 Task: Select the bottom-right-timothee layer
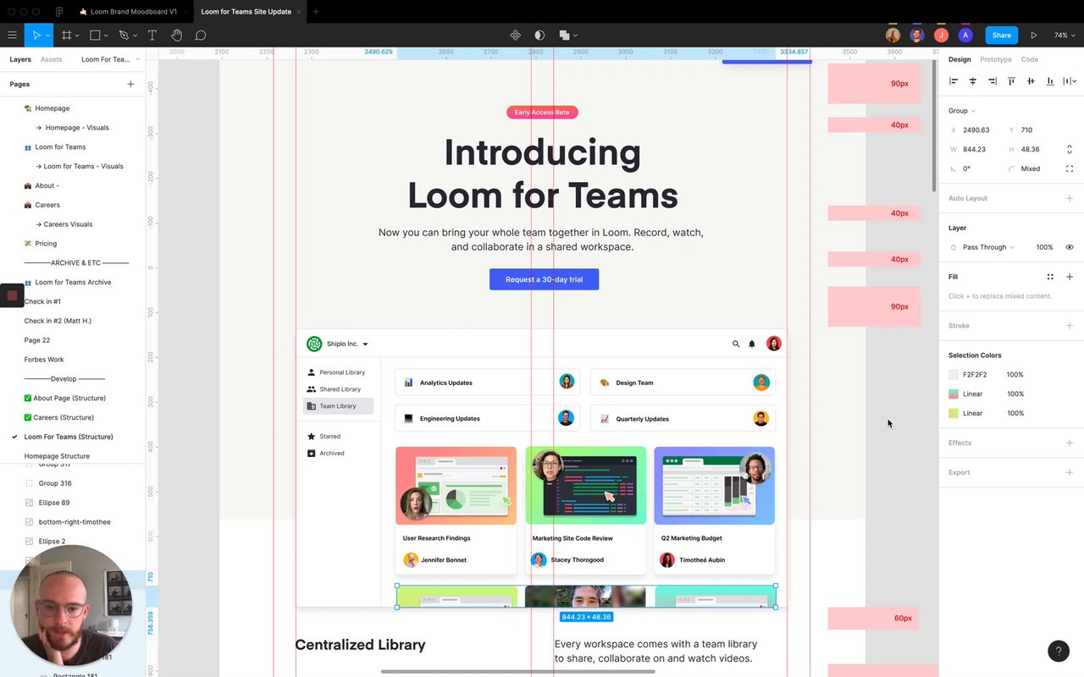pos(75,522)
